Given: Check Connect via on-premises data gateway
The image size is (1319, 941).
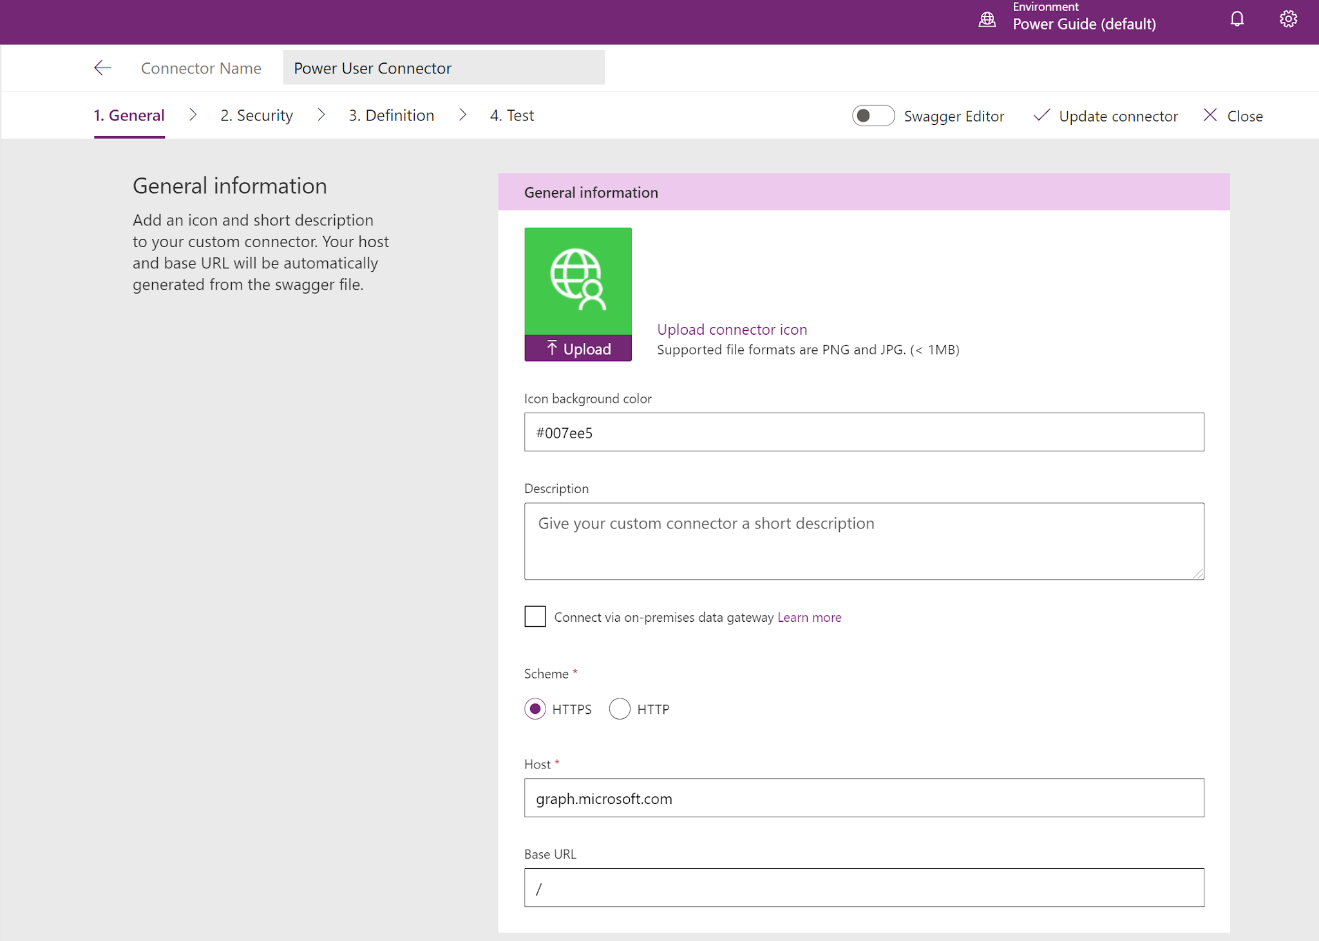Looking at the screenshot, I should (535, 616).
